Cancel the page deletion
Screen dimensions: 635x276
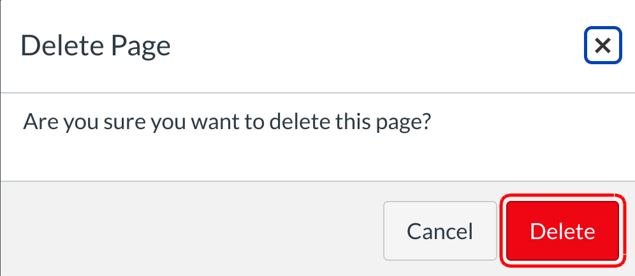tap(440, 231)
